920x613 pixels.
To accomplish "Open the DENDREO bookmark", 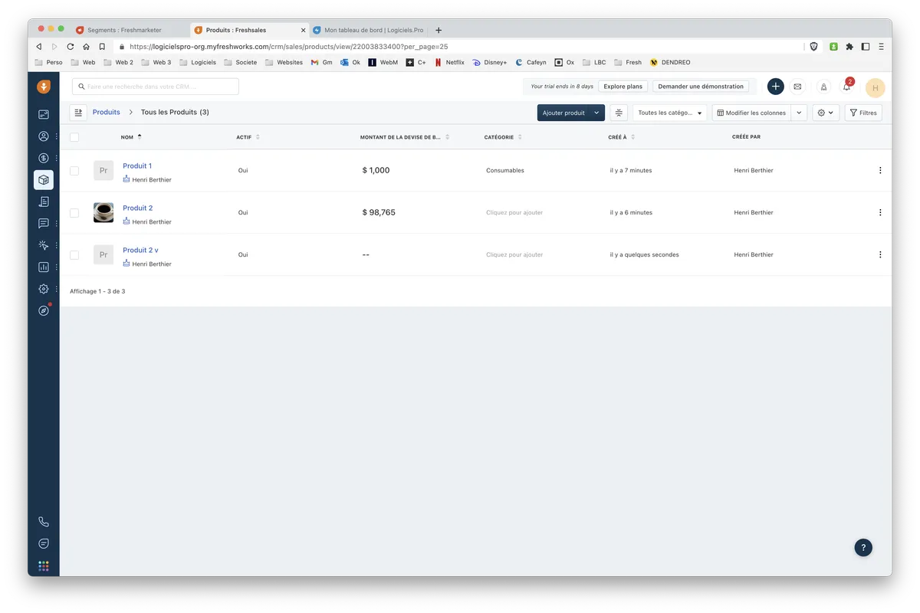I will [670, 62].
